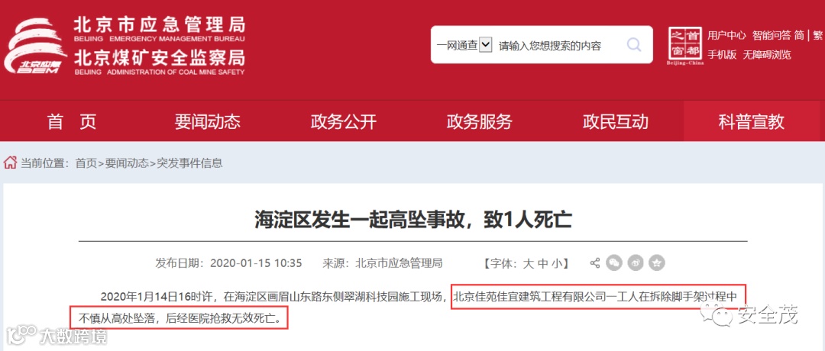Open 政务服务 in the navigation bar

479,122
